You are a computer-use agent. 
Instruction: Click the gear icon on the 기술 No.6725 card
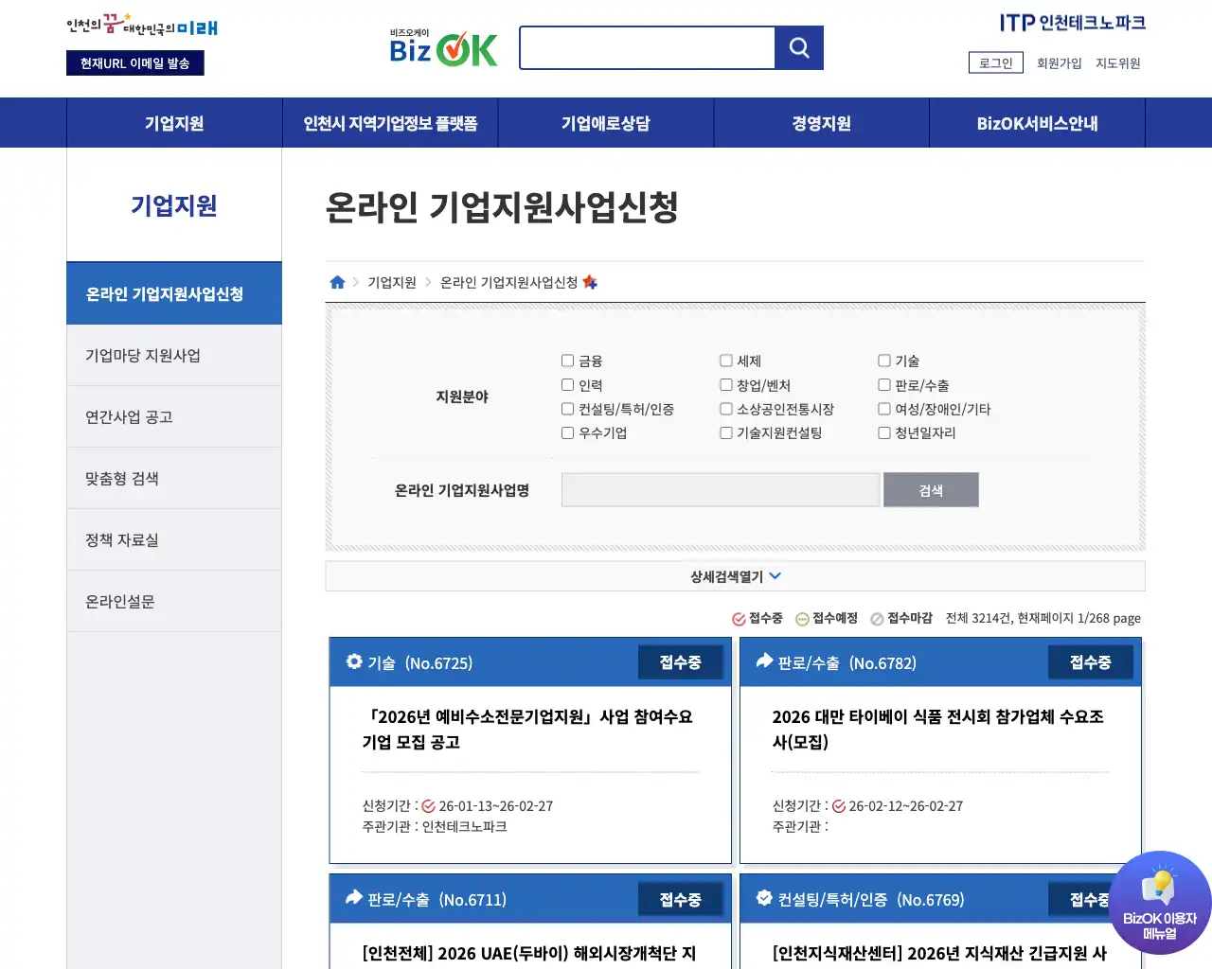[353, 661]
